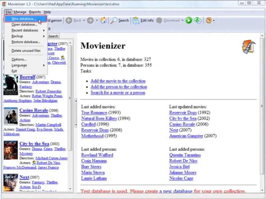Viewport: 266px width, 199px height.
Task: Open the Back history dropdown arrow
Action: pos(84,21)
